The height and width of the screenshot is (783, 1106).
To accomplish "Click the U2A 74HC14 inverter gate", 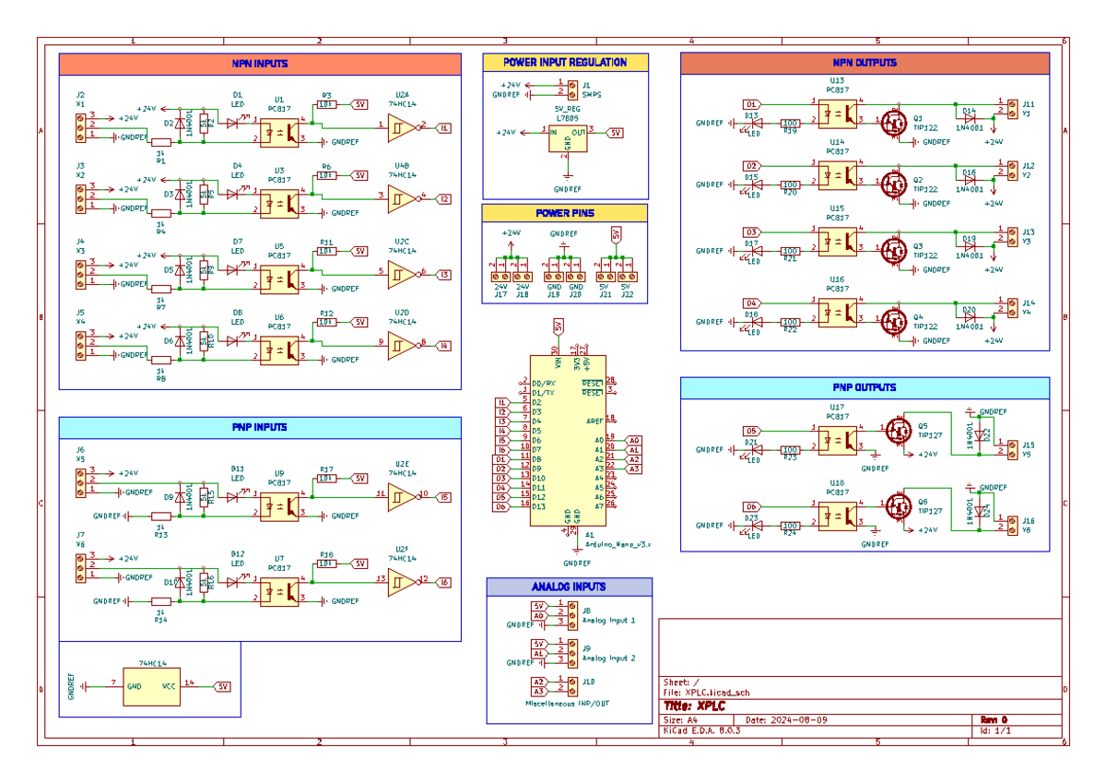I will coord(400,125).
